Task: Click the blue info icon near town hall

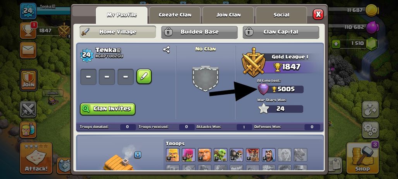Action: point(138,155)
